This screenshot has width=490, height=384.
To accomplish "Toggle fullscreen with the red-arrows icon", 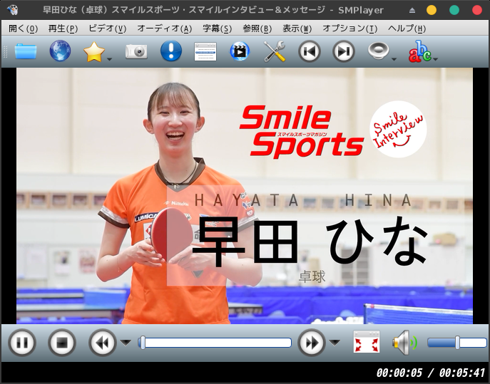I will pyautogui.click(x=367, y=342).
